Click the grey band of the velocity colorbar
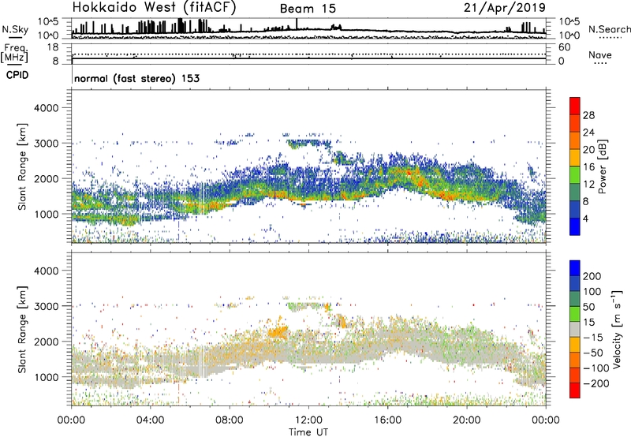 click(575, 330)
